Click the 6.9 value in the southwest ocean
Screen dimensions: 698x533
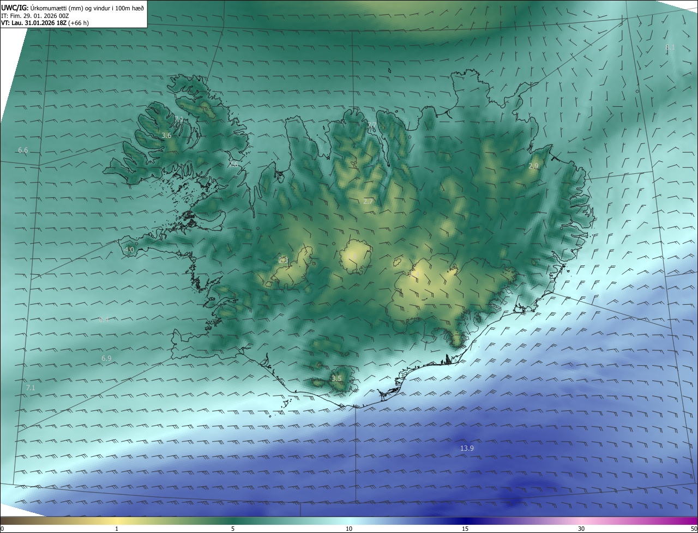(106, 358)
